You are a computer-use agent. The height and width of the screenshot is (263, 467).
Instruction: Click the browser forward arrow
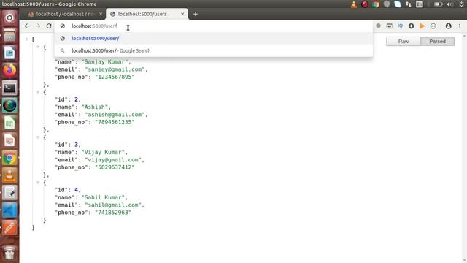click(38, 26)
